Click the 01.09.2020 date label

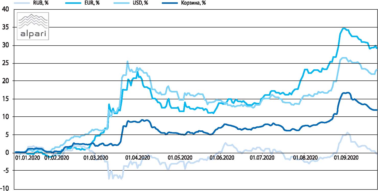(x=347, y=158)
